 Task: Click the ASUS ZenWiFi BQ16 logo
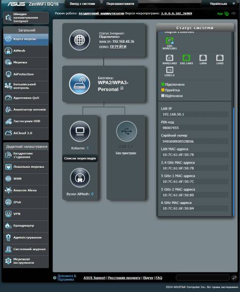tap(33, 4)
